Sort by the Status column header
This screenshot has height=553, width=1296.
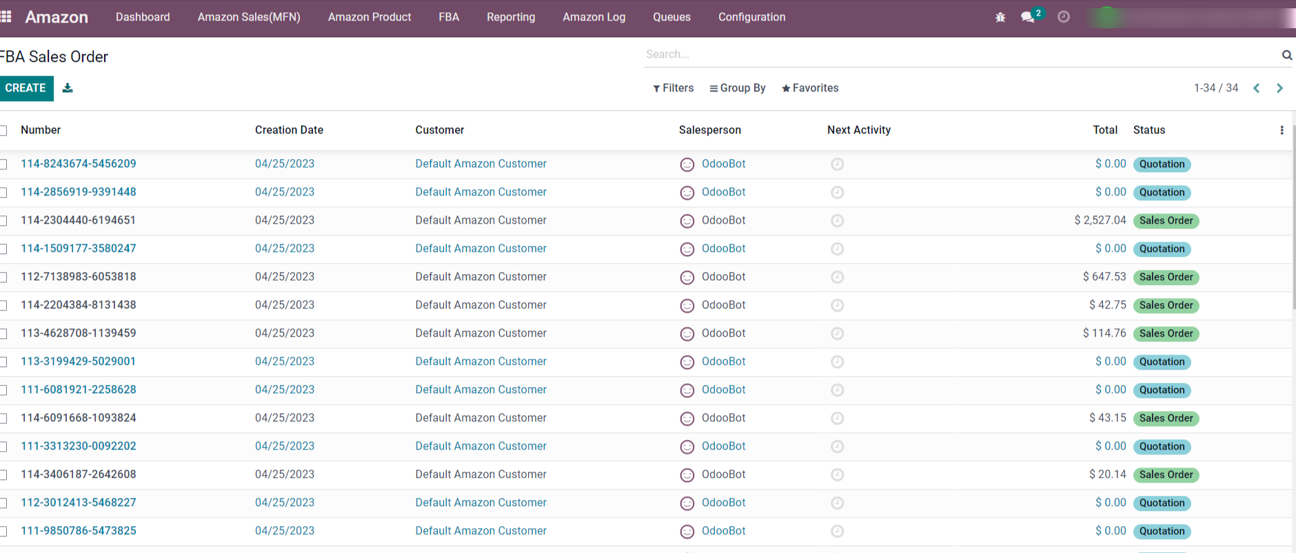1149,130
